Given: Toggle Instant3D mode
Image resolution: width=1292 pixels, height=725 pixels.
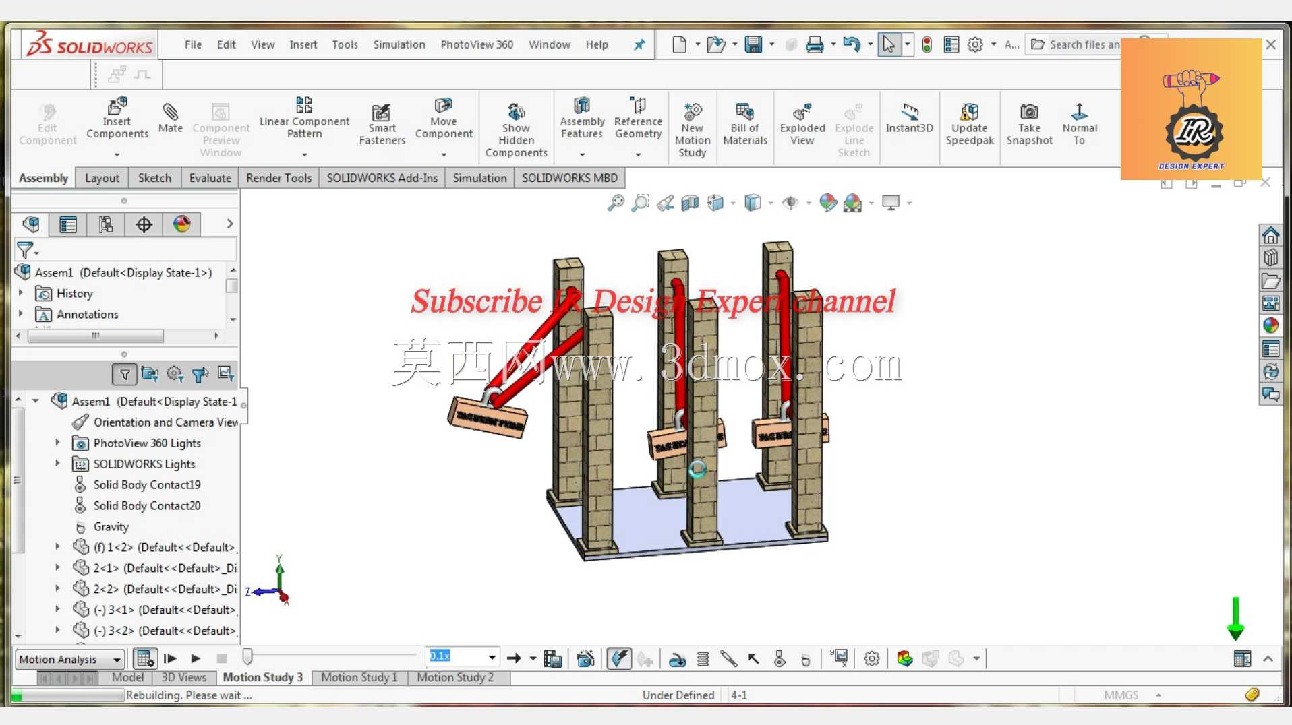Looking at the screenshot, I should click(x=909, y=119).
